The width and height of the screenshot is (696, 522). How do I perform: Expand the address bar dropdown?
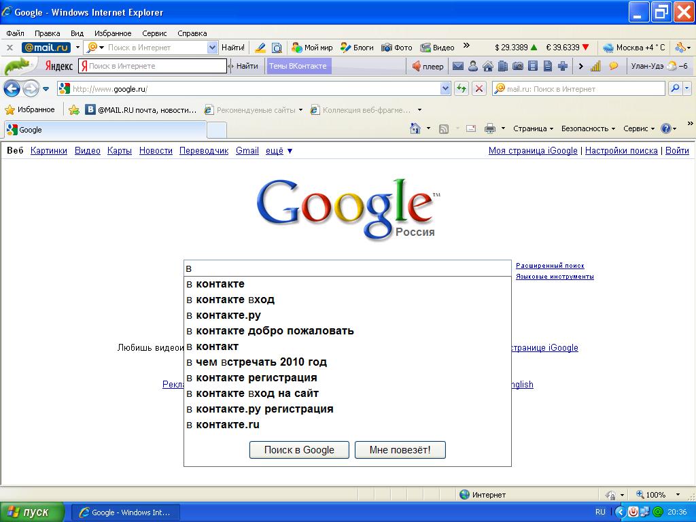[445, 89]
